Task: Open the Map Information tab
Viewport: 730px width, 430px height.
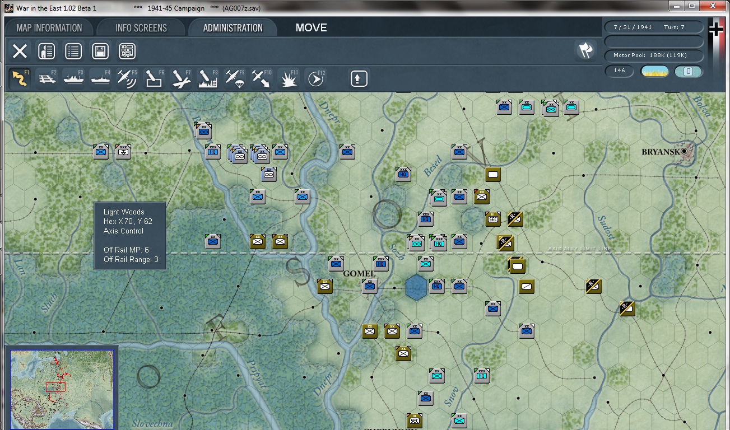Action: click(x=49, y=28)
